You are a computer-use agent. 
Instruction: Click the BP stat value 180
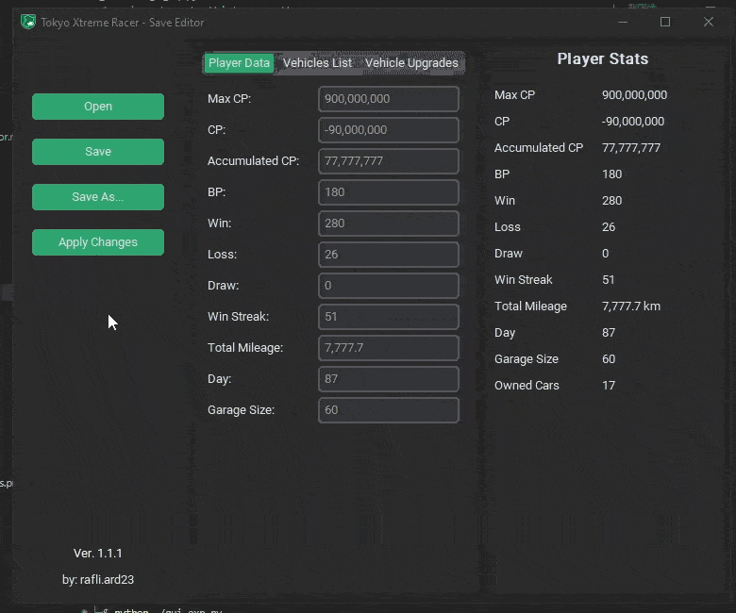611,174
